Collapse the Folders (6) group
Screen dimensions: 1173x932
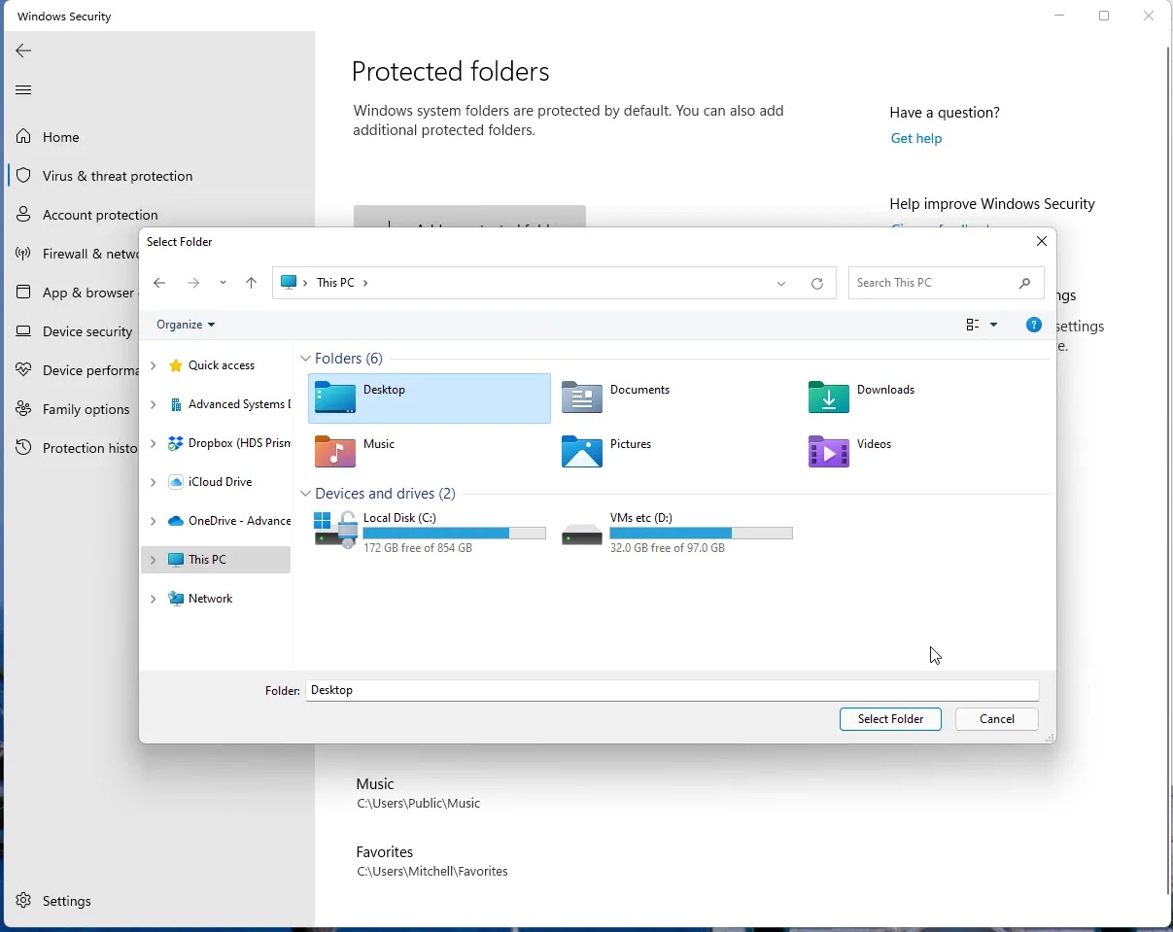point(305,359)
